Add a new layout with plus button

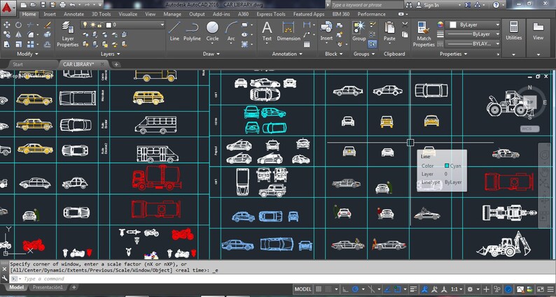click(x=74, y=287)
